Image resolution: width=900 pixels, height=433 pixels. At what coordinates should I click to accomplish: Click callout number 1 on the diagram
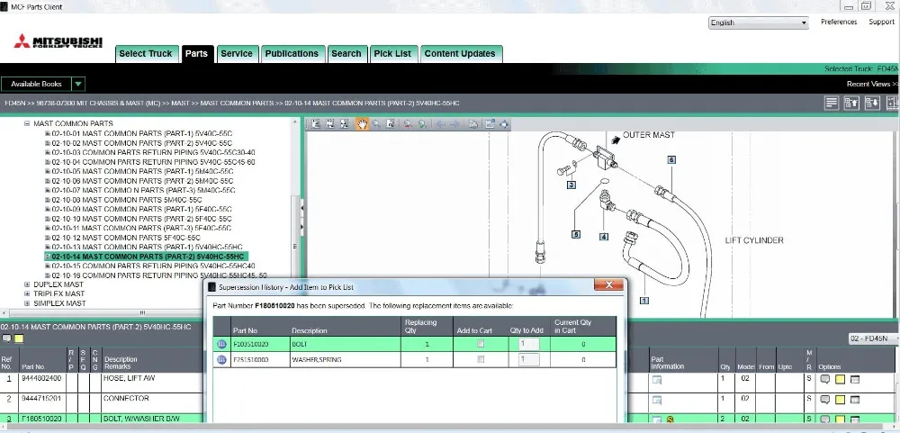pyautogui.click(x=644, y=301)
